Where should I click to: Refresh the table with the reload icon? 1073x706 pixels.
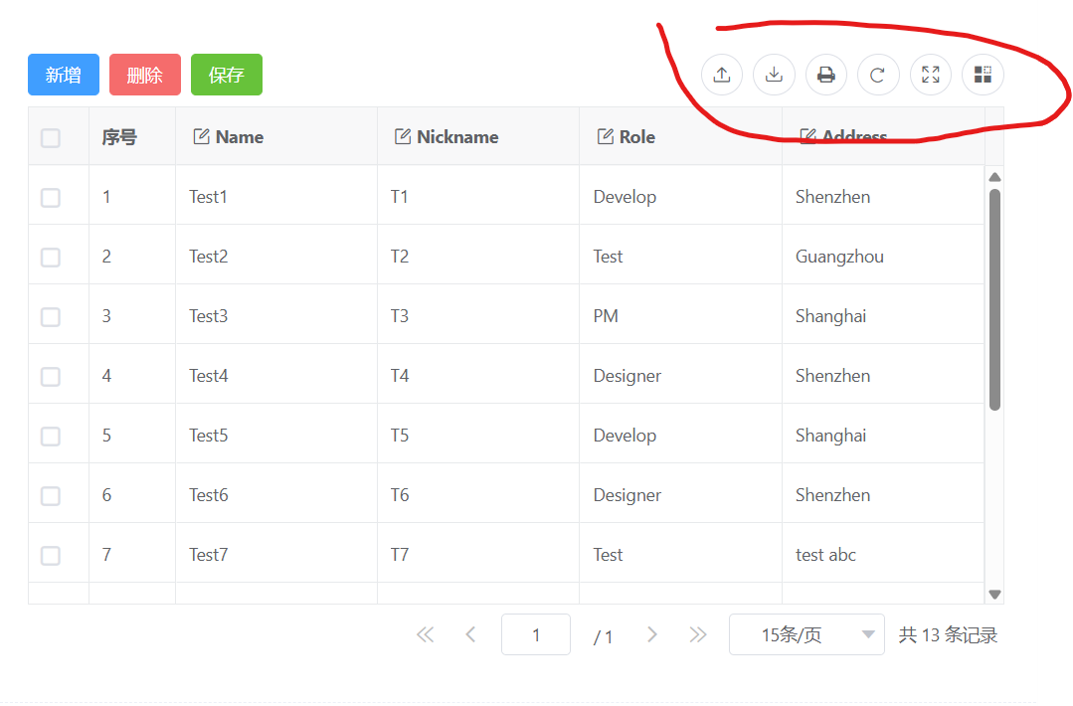(878, 75)
